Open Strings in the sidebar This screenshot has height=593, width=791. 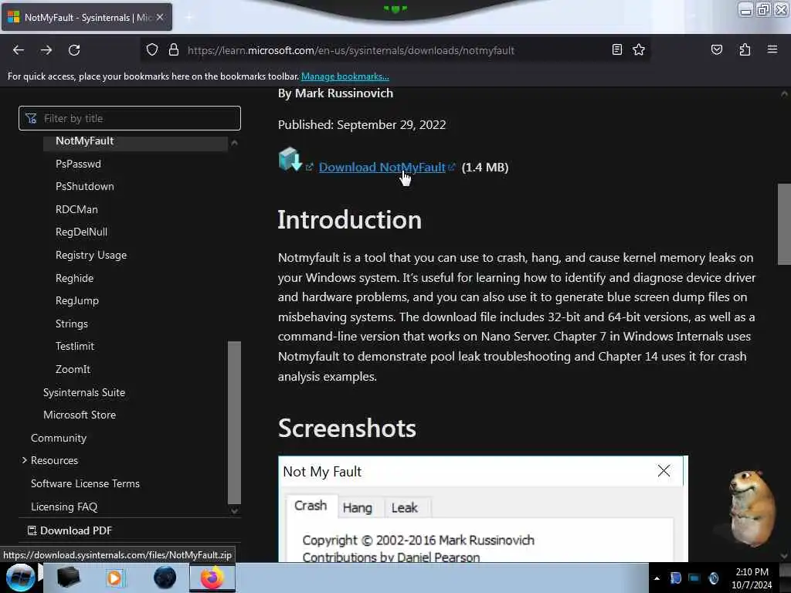72,324
